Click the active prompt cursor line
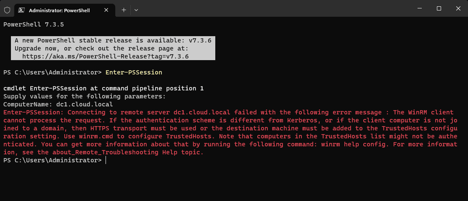Viewport: 468px width, 201px height. click(x=105, y=160)
